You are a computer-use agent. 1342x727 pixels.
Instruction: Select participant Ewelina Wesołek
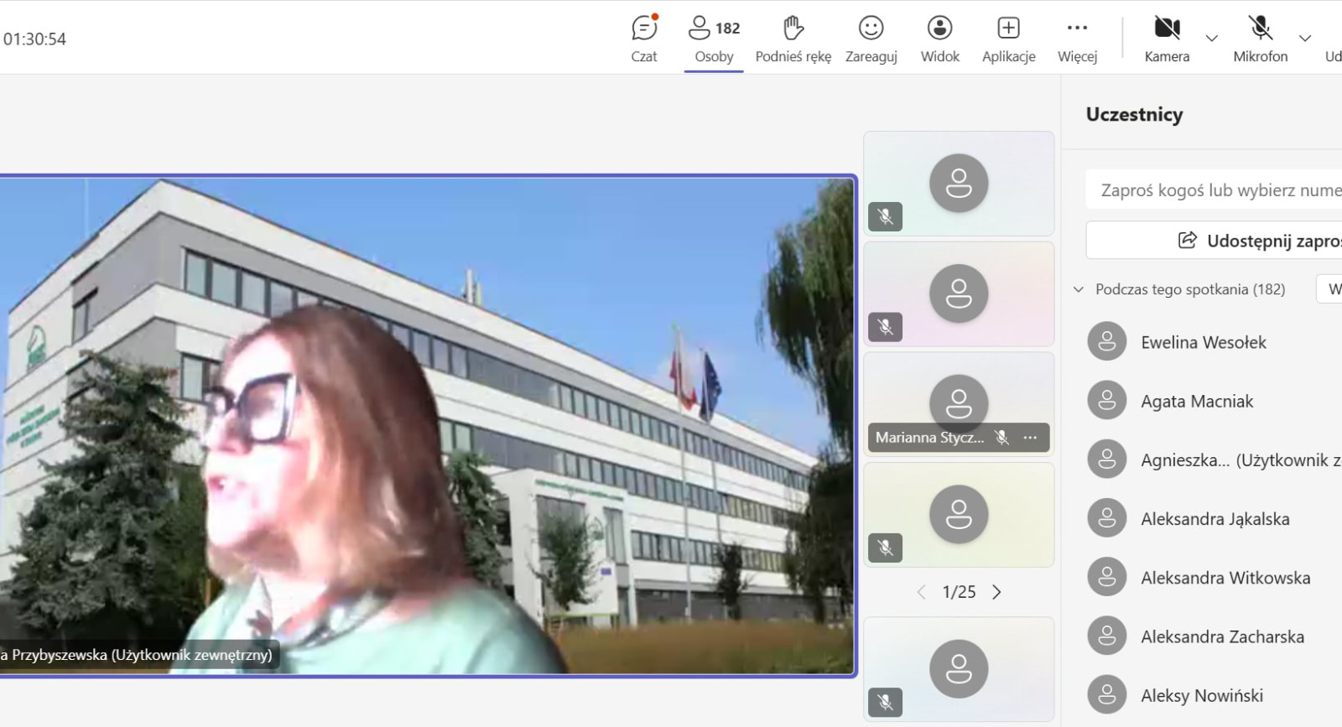pyautogui.click(x=1203, y=342)
